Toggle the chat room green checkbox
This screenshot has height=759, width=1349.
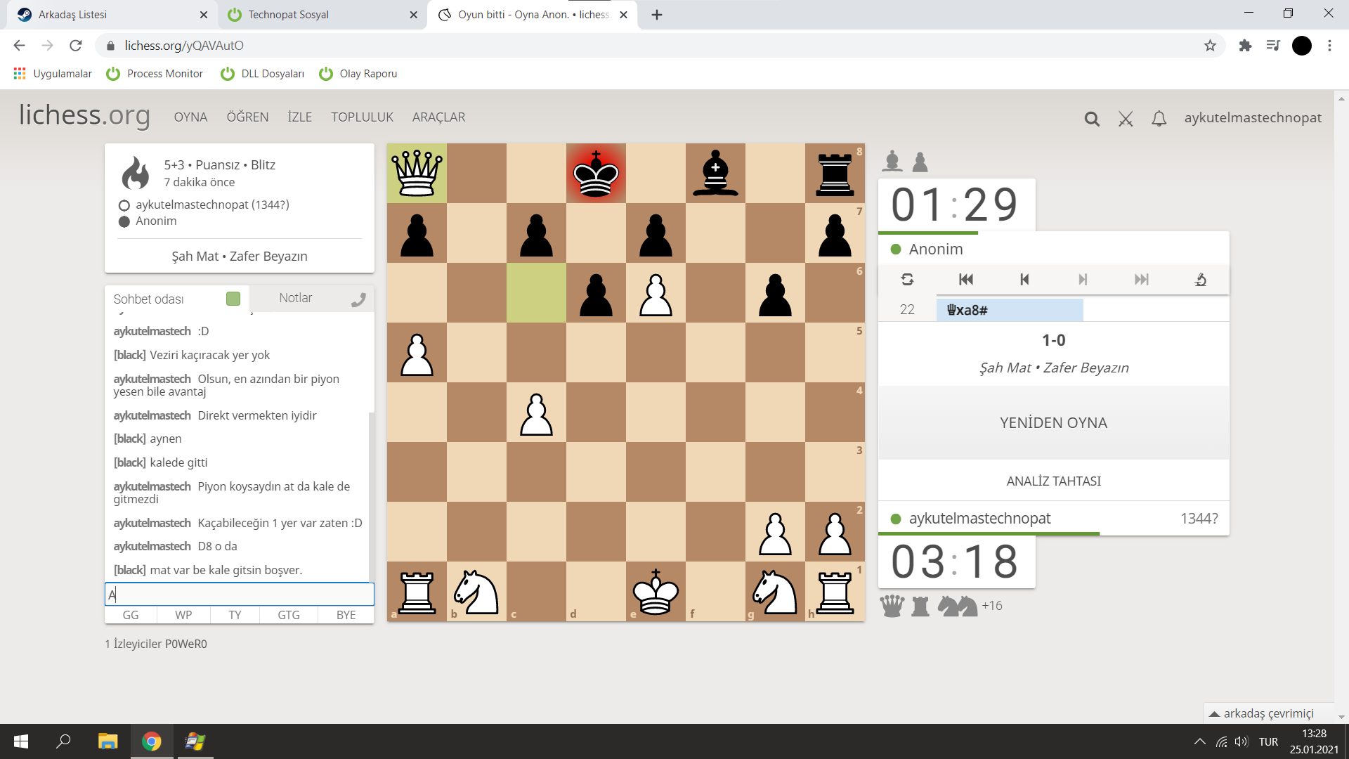[233, 299]
